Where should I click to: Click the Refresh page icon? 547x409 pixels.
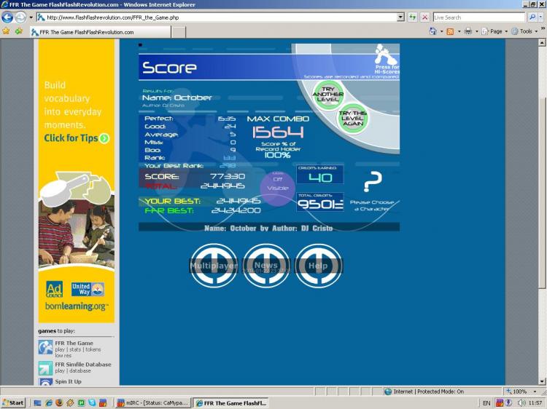click(413, 17)
